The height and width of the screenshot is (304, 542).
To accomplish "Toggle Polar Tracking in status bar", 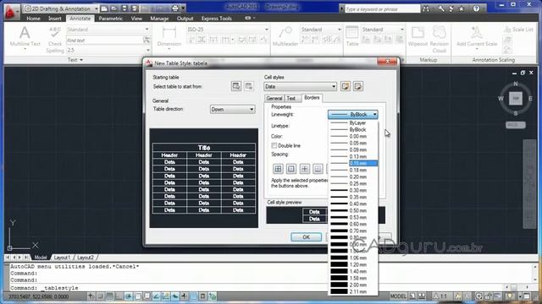I will (128, 296).
